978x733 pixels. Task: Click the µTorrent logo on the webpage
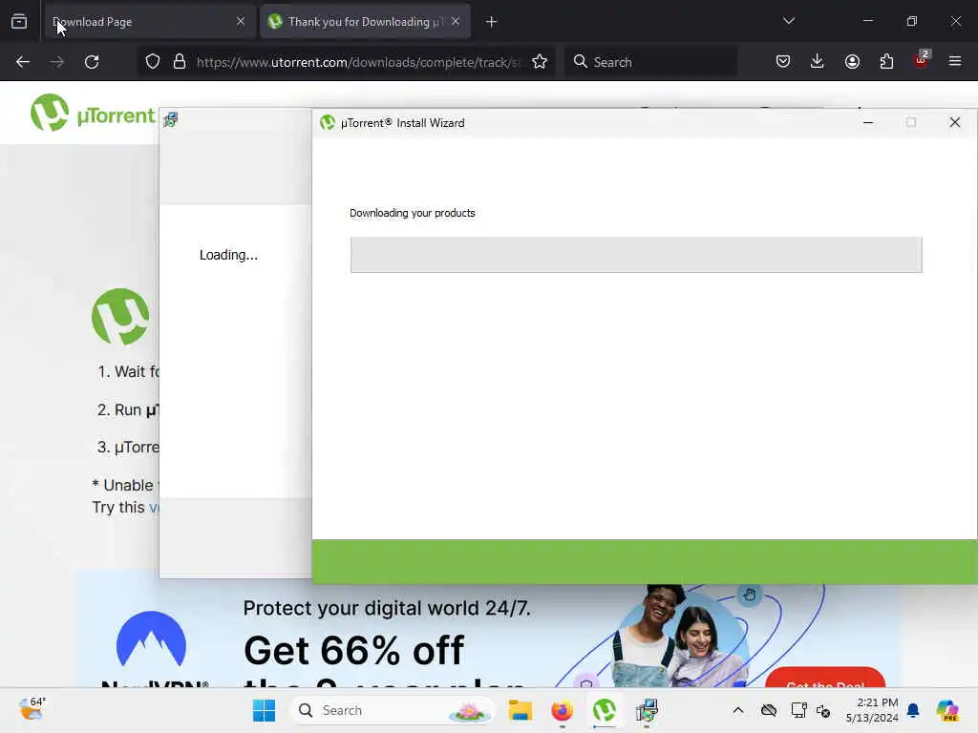coord(93,114)
